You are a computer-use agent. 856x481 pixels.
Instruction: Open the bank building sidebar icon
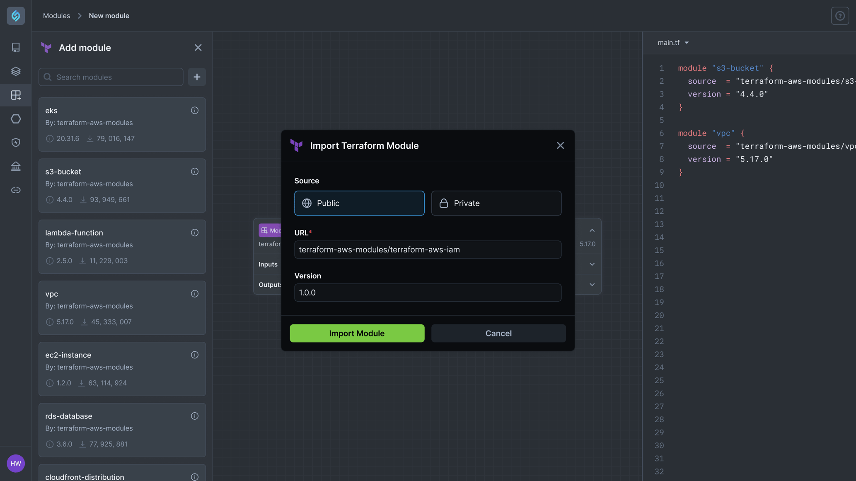point(16,166)
